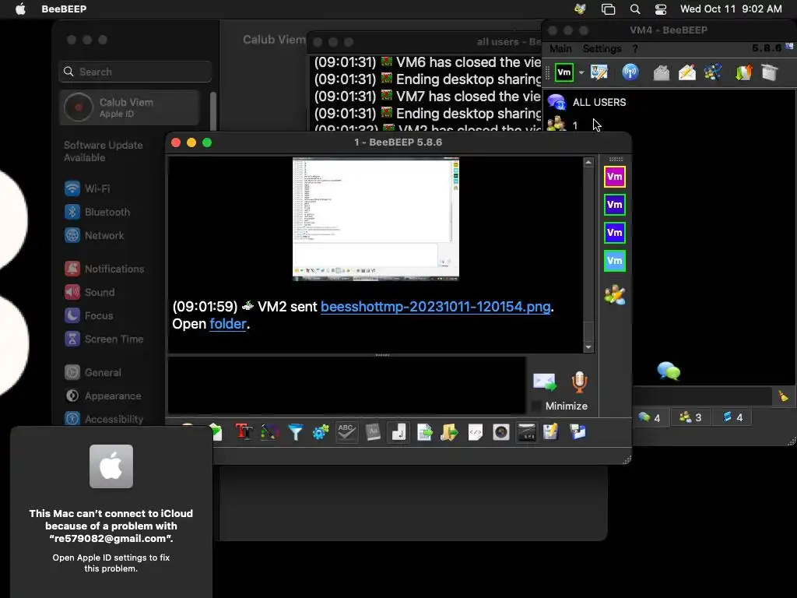Toggle the ABC spell check icon
This screenshot has width=797, height=598.
(x=346, y=432)
